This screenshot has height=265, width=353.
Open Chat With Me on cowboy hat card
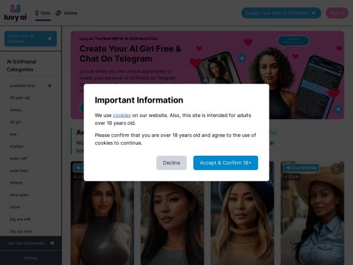coord(301,168)
